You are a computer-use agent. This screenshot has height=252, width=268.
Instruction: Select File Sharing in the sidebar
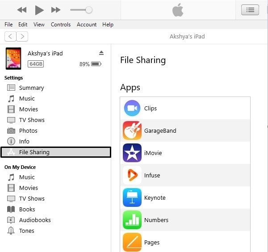(56, 152)
